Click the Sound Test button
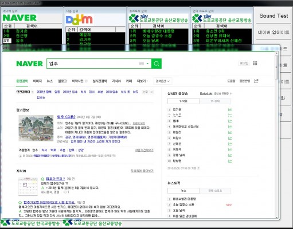Screen dimensions: 293x229 274,16
